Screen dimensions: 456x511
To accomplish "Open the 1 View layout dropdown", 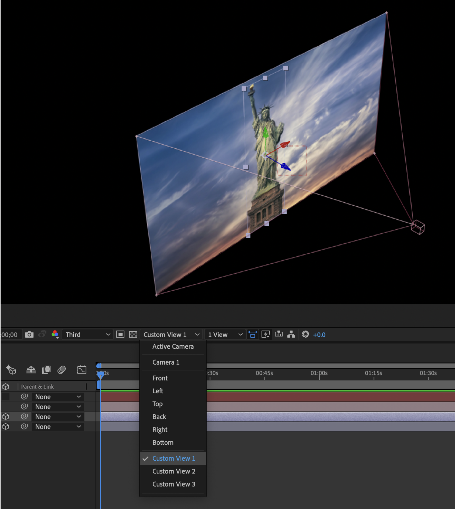I will coord(225,335).
